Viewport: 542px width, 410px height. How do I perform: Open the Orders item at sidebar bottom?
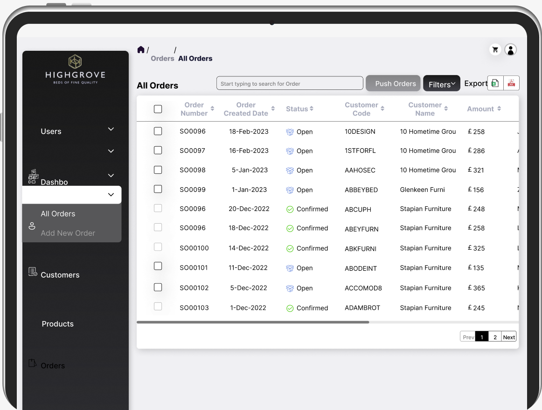(53, 366)
